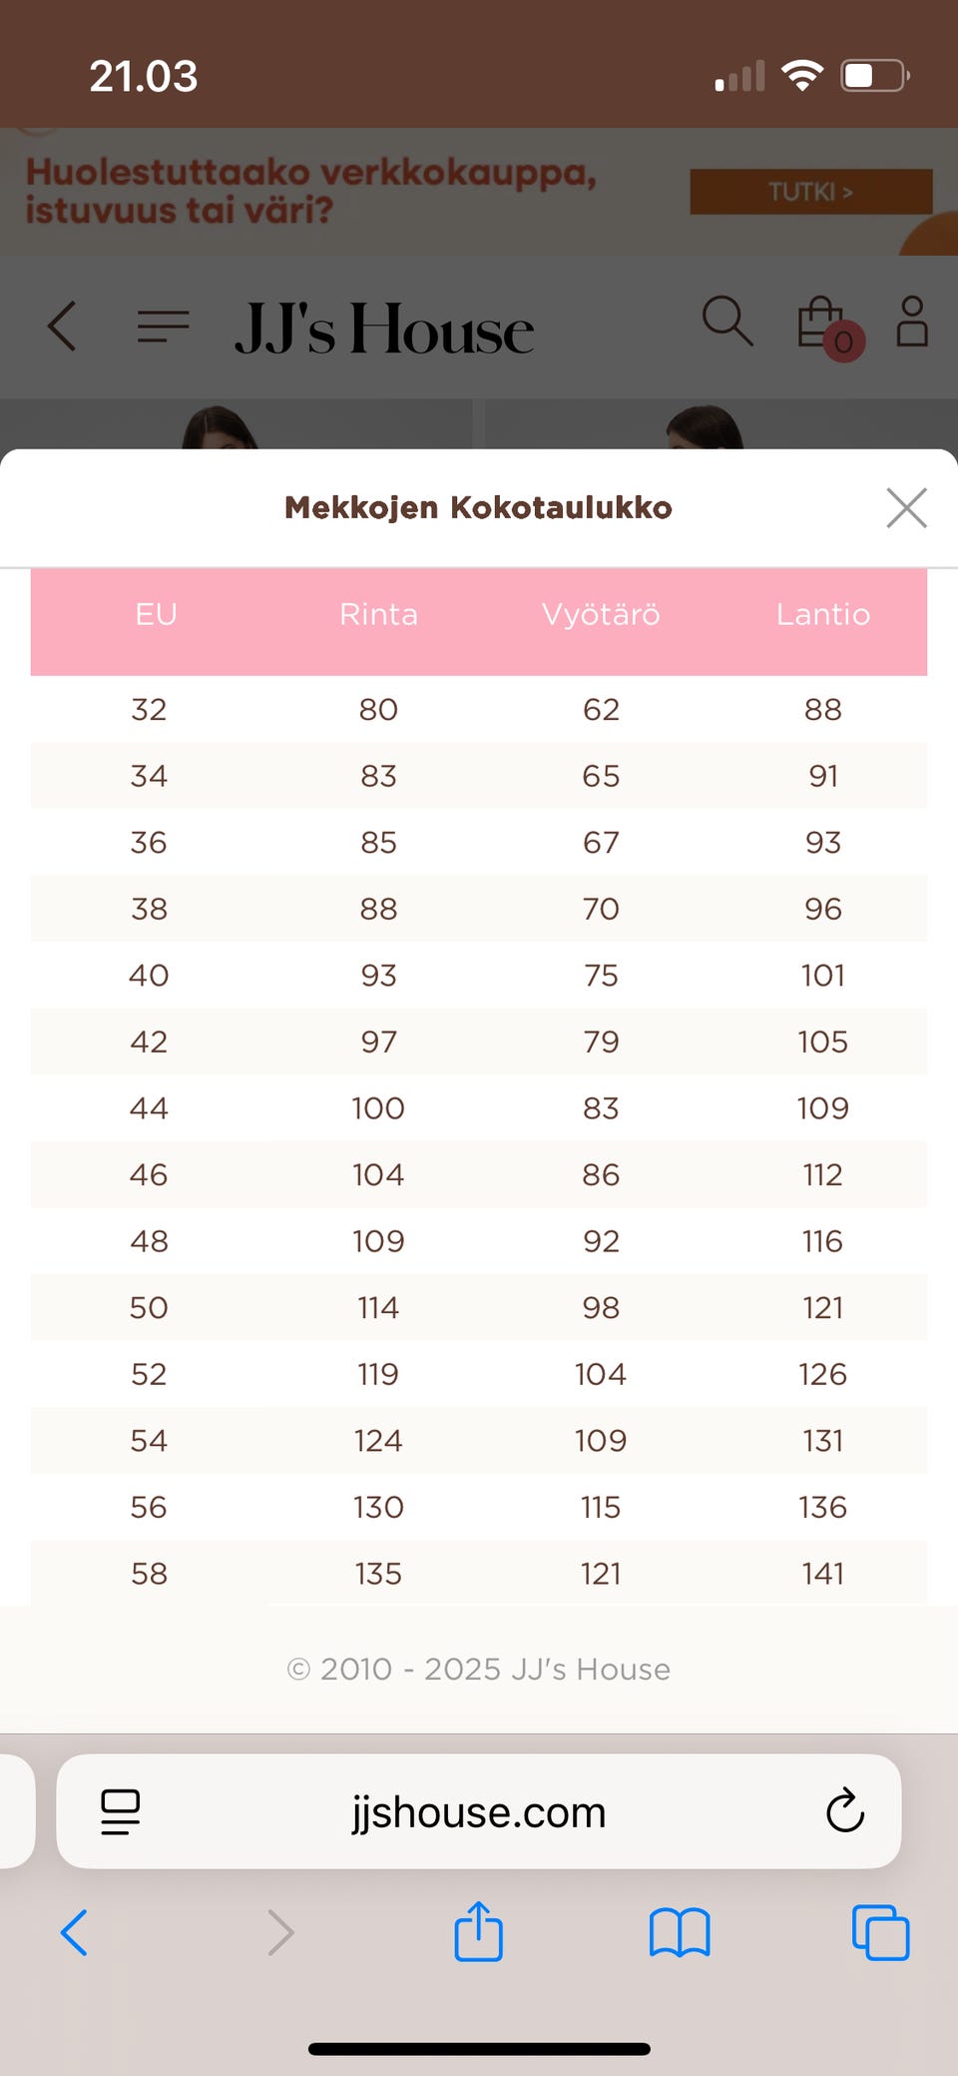The height and width of the screenshot is (2076, 958).
Task: Tap the jjshouse.com address bar
Action: [479, 1811]
